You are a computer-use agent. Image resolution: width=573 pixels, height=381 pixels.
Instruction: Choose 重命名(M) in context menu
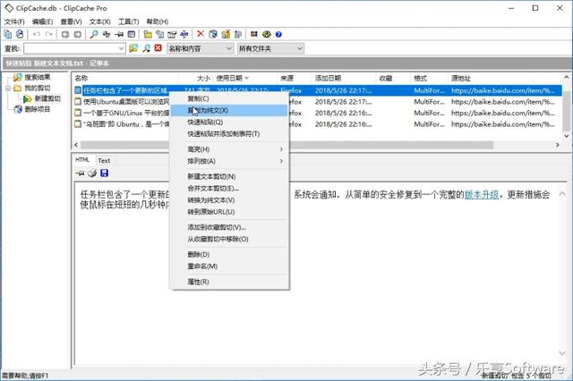pos(229,266)
